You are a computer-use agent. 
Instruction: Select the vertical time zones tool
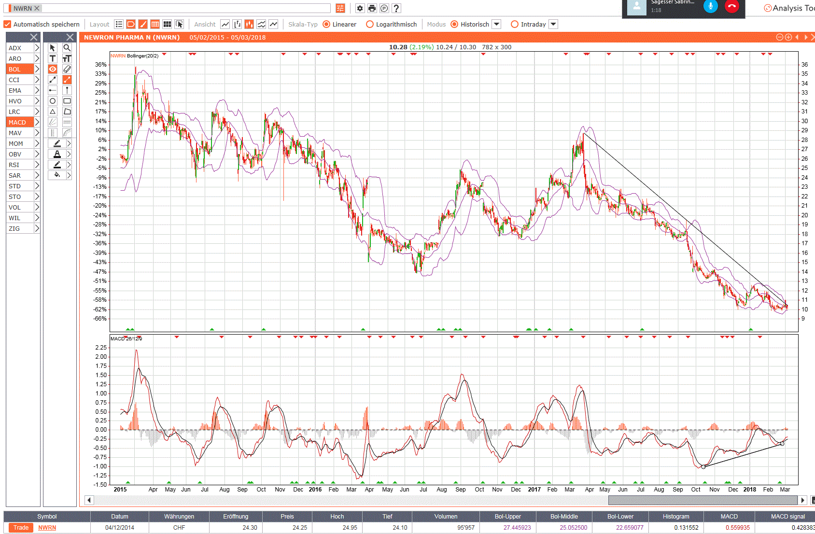(53, 133)
